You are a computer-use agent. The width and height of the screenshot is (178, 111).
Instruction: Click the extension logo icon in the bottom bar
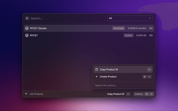tap(26, 94)
